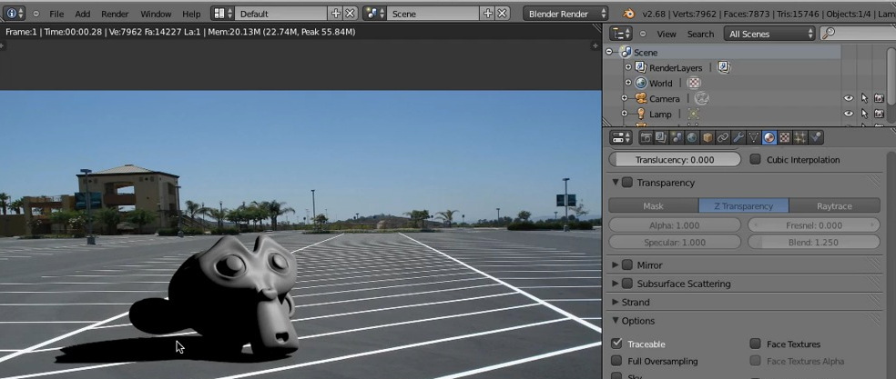
Task: Toggle Lamp renderability camera icon
Action: click(879, 115)
